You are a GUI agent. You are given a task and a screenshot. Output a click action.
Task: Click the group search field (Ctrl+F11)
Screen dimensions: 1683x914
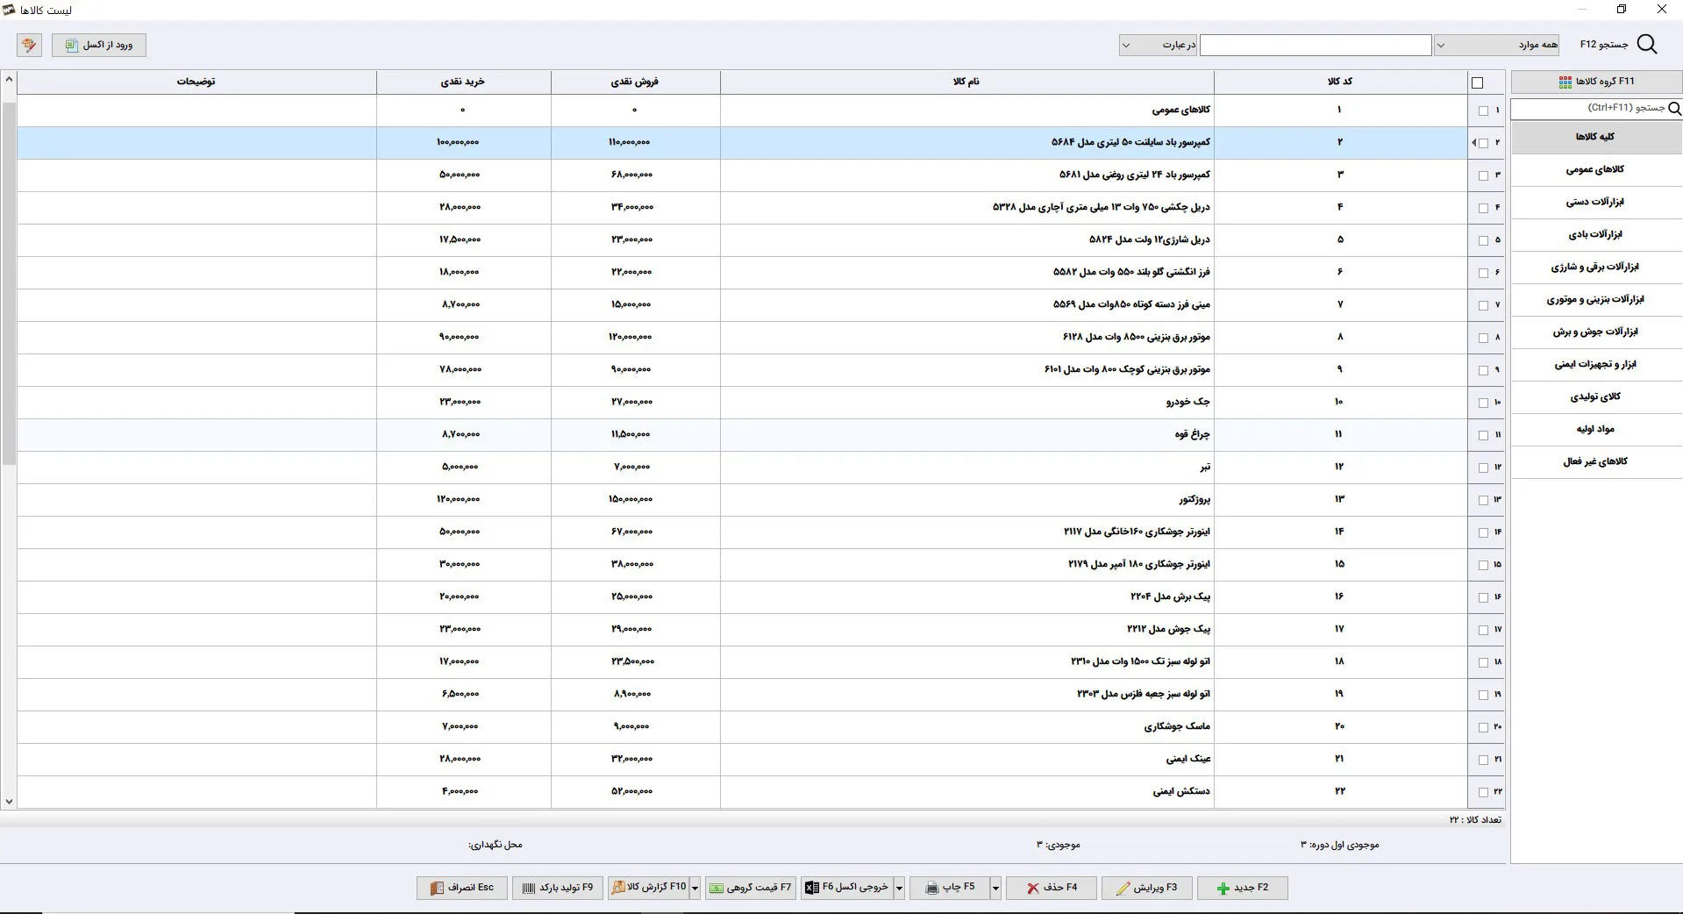click(x=1587, y=108)
